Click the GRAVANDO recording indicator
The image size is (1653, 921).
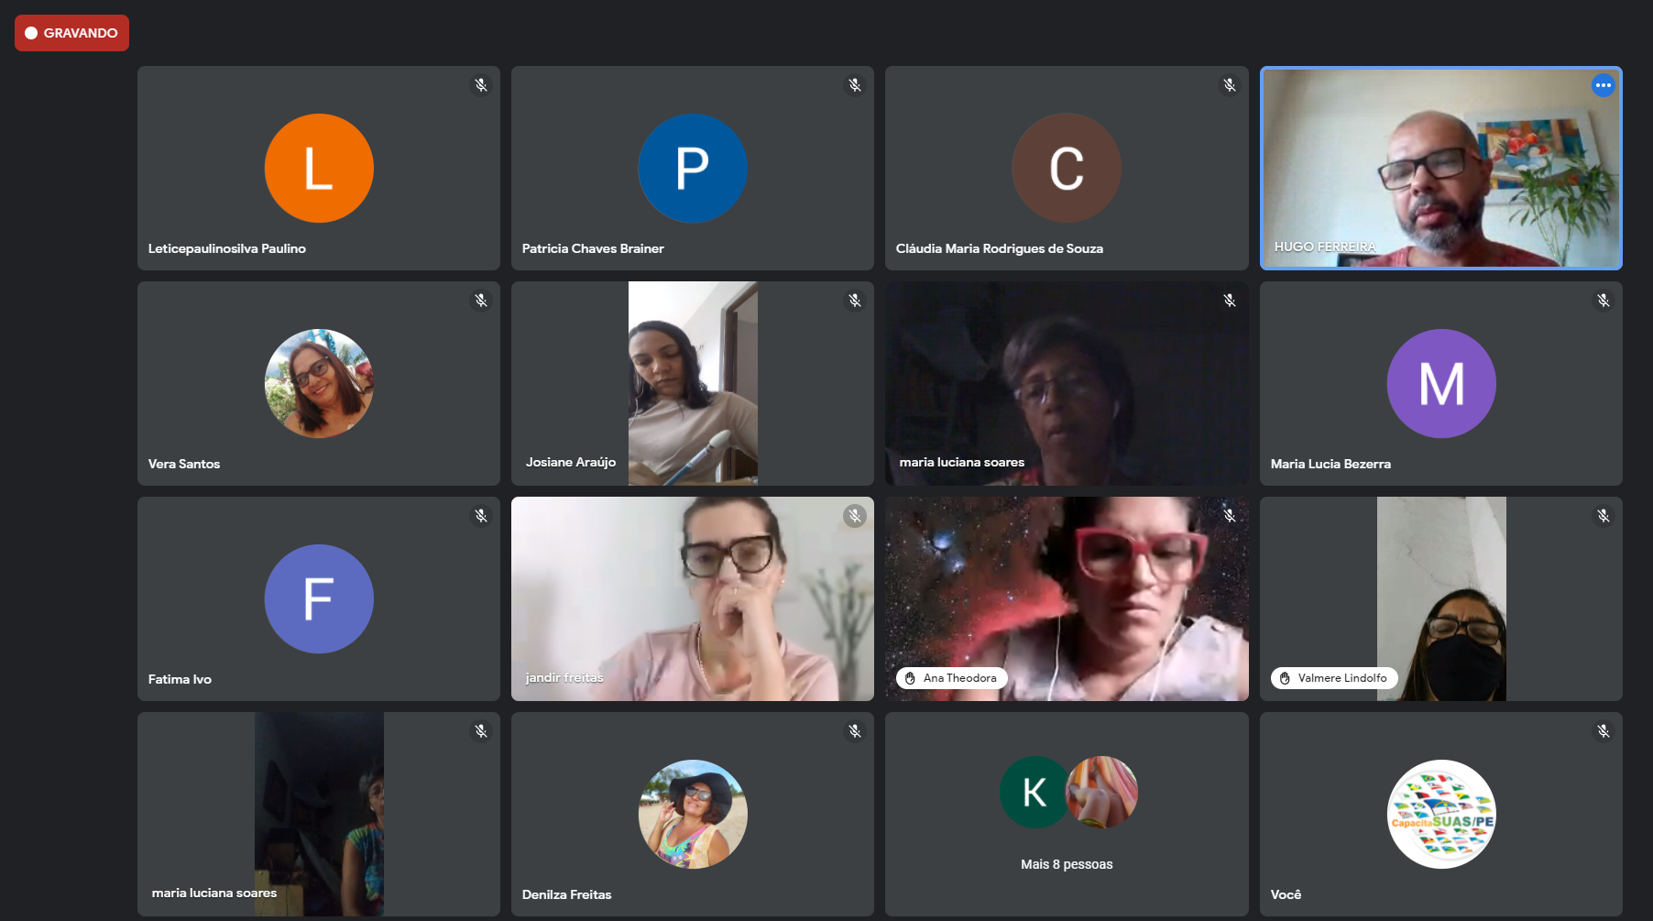tap(71, 33)
